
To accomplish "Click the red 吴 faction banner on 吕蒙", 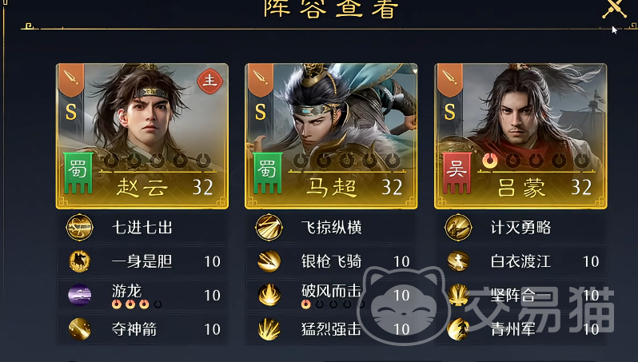I will [457, 173].
